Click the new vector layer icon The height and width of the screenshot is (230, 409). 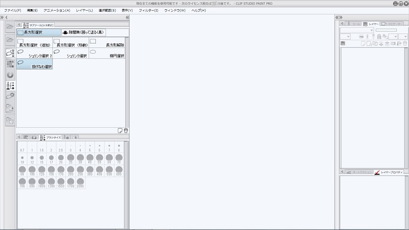369,44
